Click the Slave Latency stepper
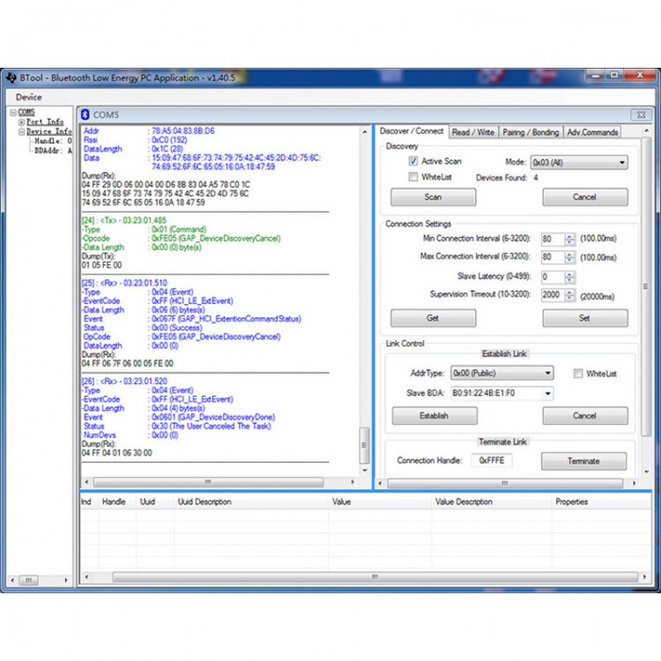Viewport: 661px width, 661px height. pyautogui.click(x=569, y=277)
